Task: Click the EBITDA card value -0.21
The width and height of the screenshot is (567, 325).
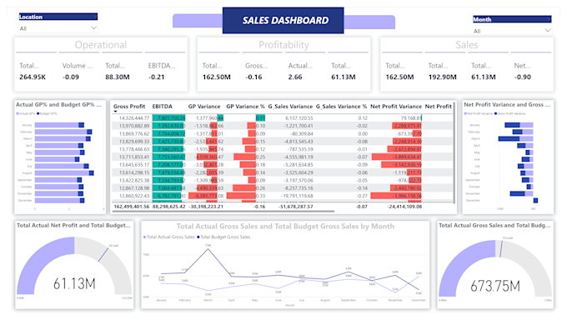Action: (156, 77)
